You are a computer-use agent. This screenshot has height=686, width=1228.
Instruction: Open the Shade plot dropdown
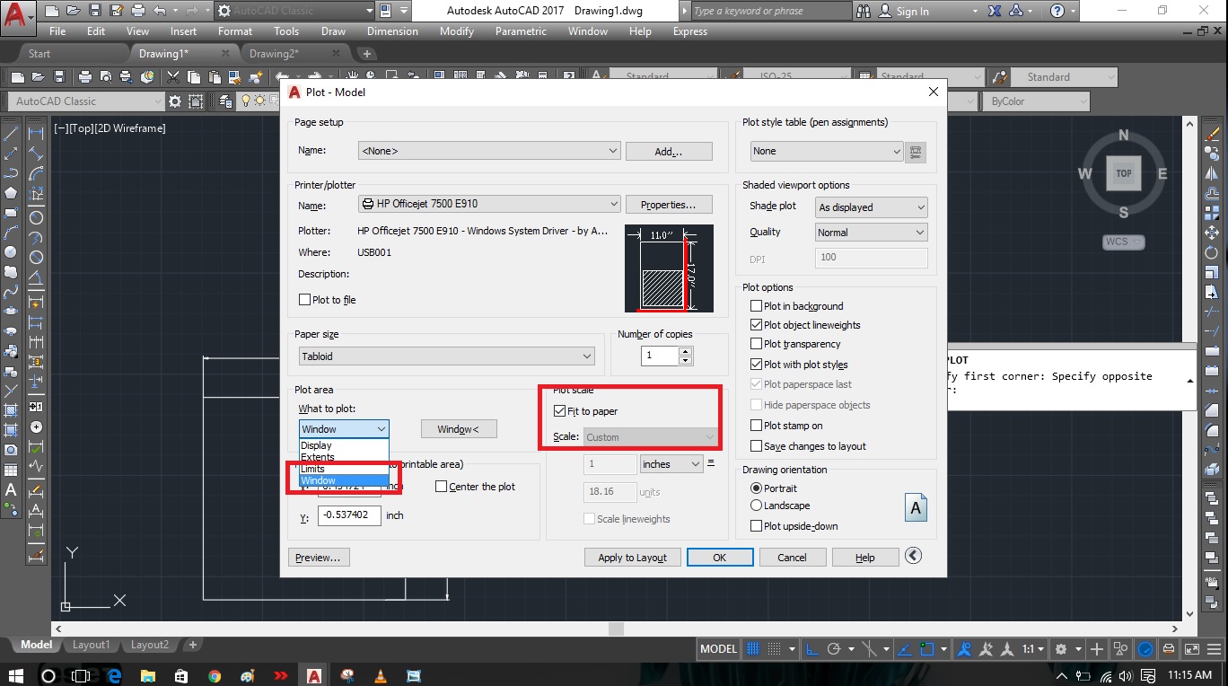pyautogui.click(x=869, y=207)
